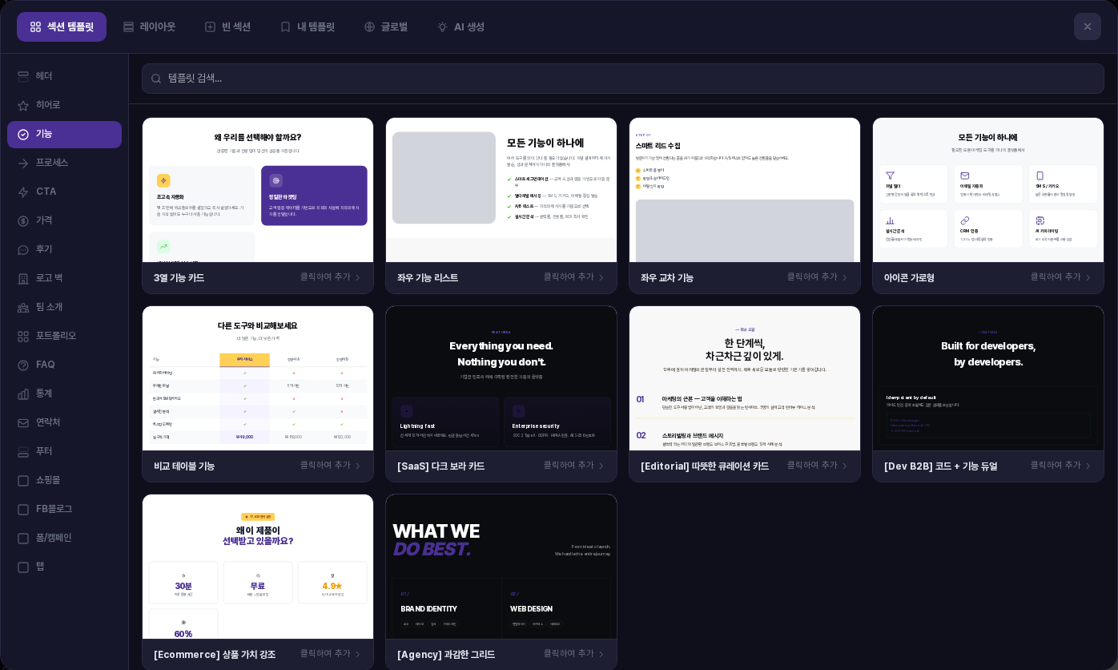Select the 폼/캠페인 category
The image size is (1118, 670).
pos(64,538)
